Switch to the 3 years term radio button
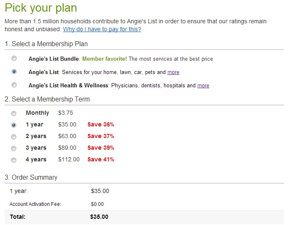 14,148
